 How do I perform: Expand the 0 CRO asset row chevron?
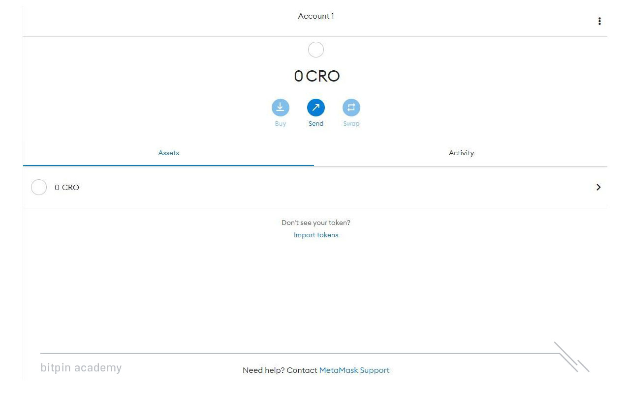(598, 187)
